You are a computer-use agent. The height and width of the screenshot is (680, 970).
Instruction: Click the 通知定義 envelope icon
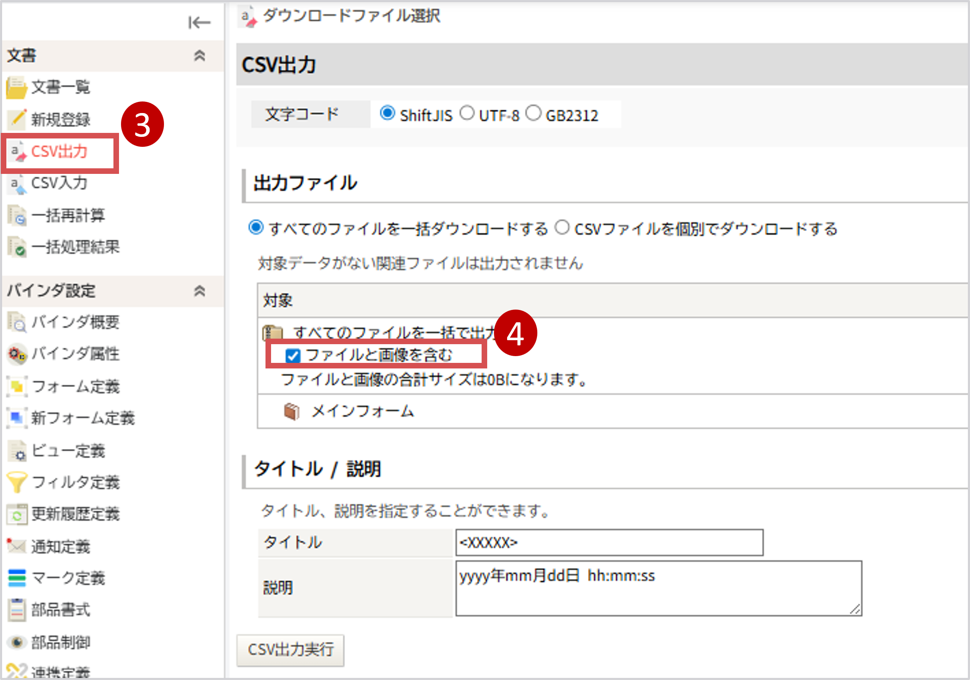17,546
